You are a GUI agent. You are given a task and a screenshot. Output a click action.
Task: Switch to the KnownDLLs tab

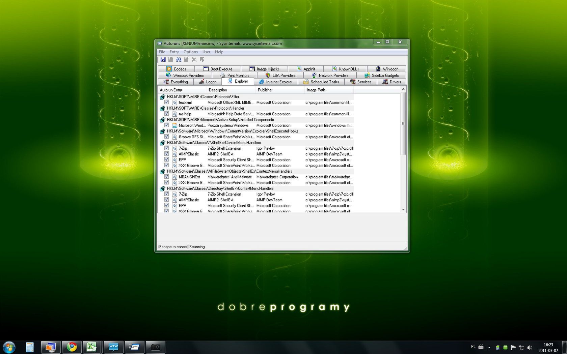(345, 69)
